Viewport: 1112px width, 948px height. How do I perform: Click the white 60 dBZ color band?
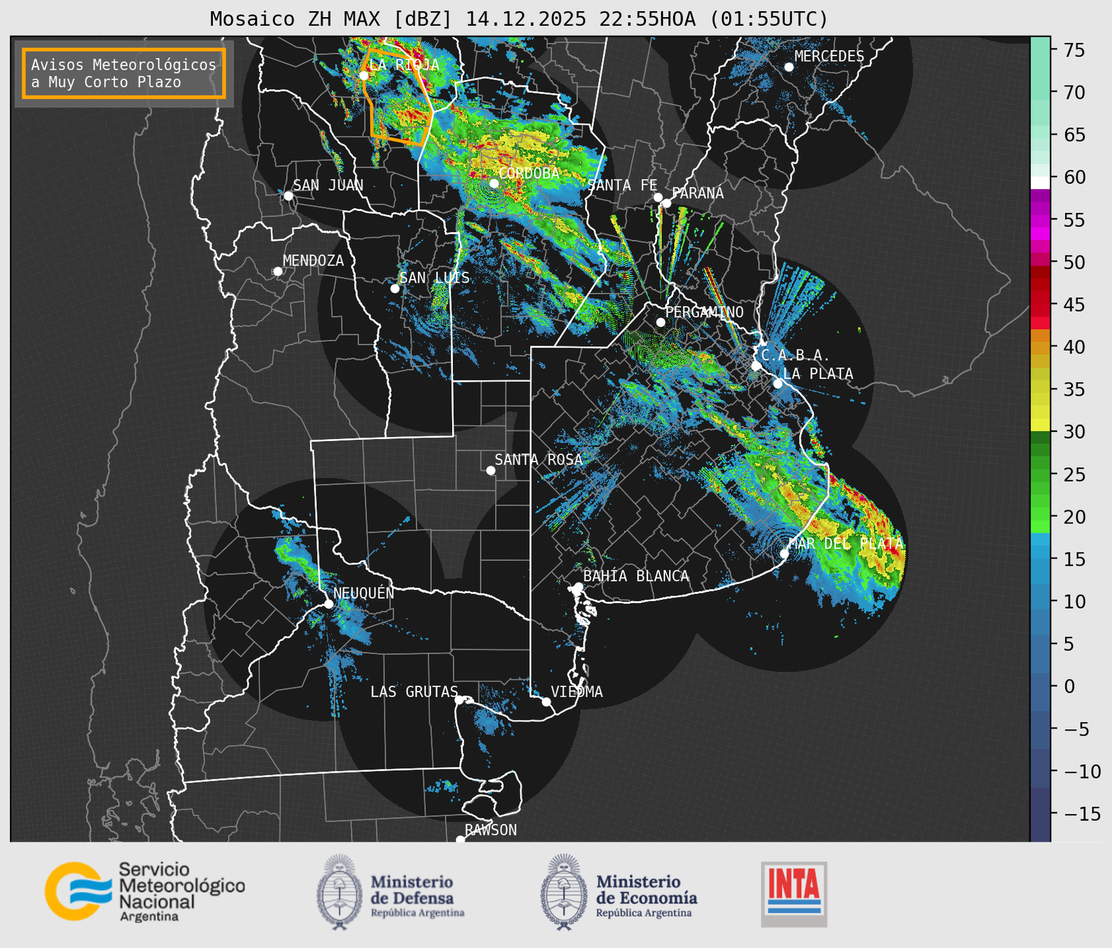tap(1040, 182)
